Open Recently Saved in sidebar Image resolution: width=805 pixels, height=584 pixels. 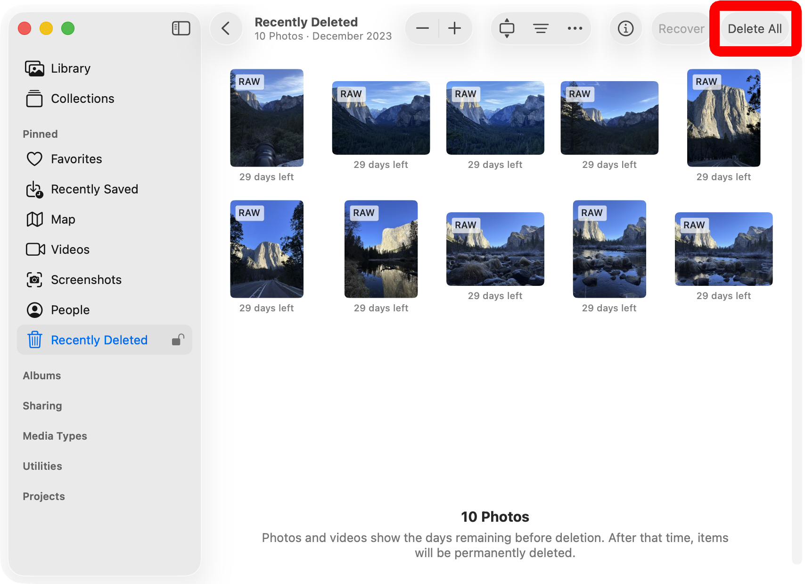pos(94,189)
